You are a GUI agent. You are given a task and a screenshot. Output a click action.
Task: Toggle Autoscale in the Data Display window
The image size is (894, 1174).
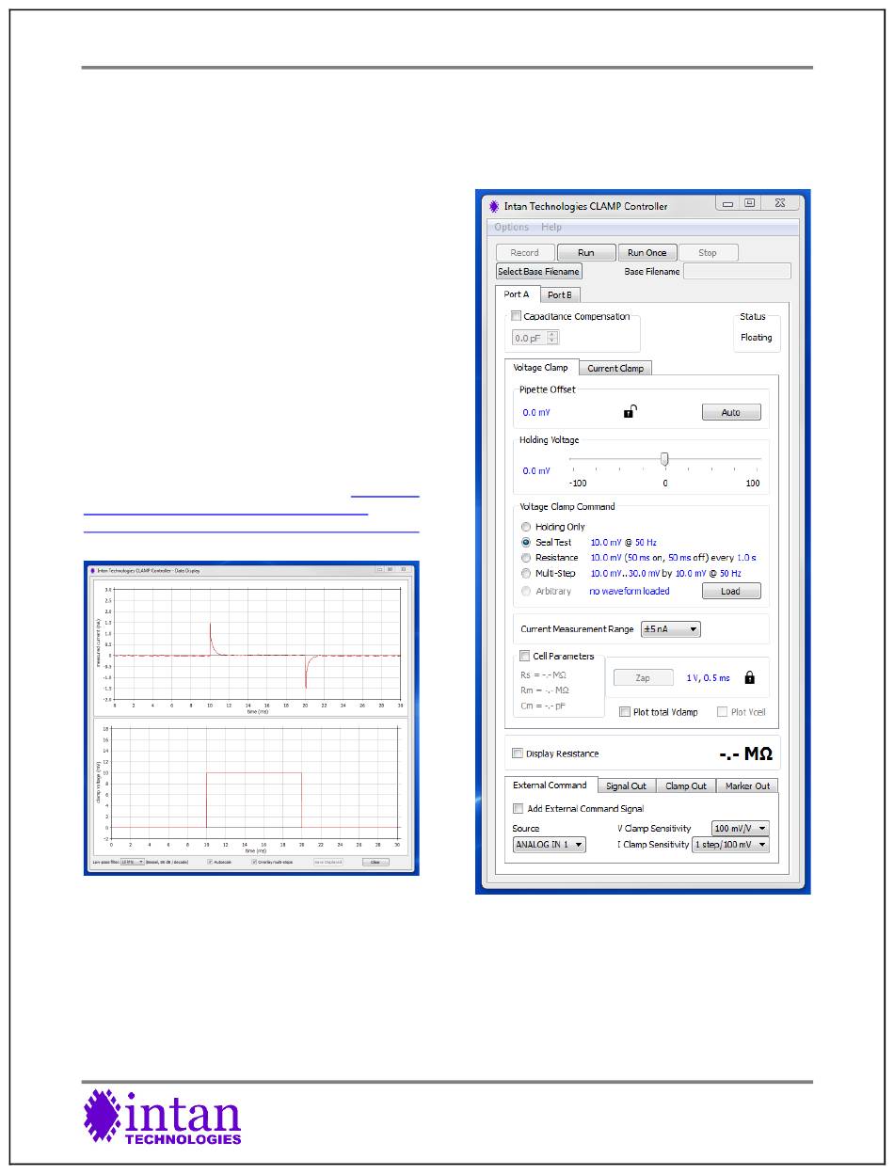click(210, 862)
